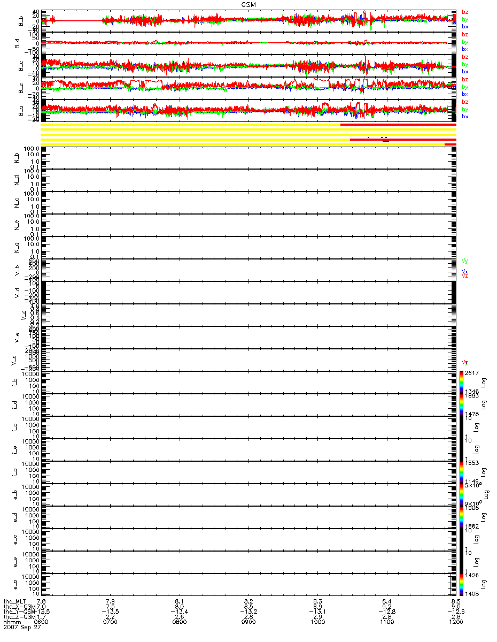Pick the V_e velocity panel label
The width and height of the screenshot is (497, 642).
coord(17,338)
